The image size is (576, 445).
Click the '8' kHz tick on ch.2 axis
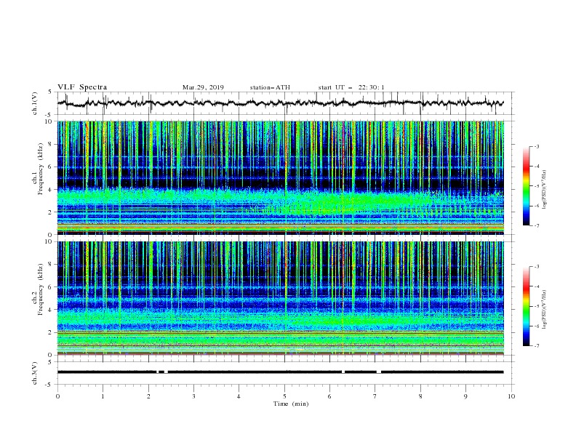coord(50,265)
